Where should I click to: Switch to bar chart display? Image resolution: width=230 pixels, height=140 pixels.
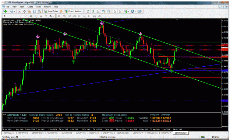coord(88,11)
